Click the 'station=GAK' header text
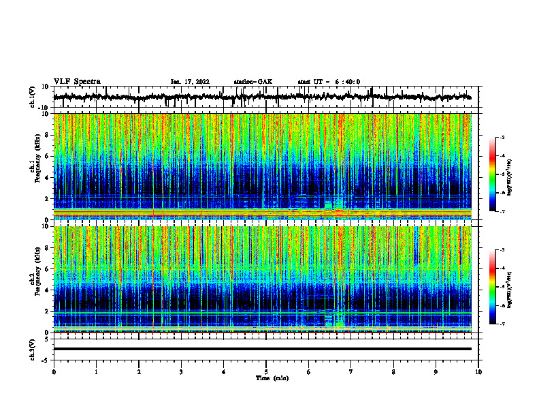Screen dimensions: 539x417 253,82
